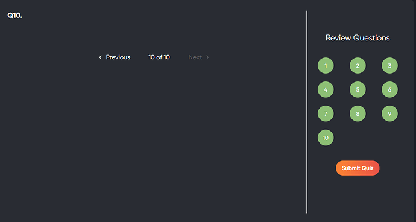416x222 pixels.
Task: Open question 6 from Review Questions
Action: point(389,89)
